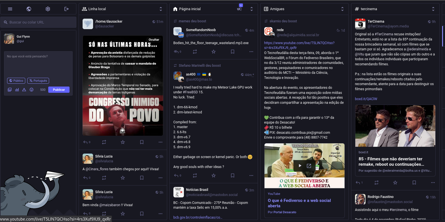Image resolution: width=445 pixels, height=222 pixels.
Task: Reply to Silvia Lucia's Cinara_flores post
Action: (85, 178)
